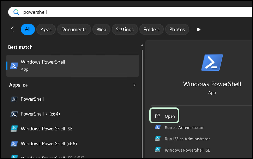Click the Windows PowerShell title in preview pane
This screenshot has height=159, width=253.
212,84
